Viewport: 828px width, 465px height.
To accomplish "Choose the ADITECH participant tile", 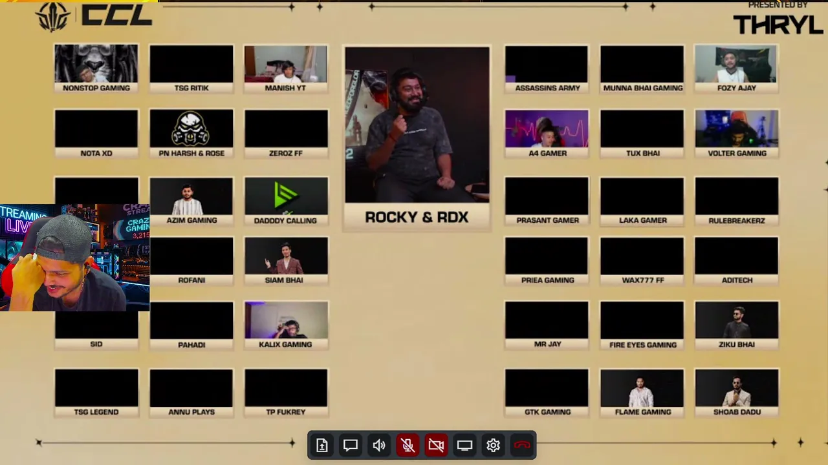I will pos(737,261).
